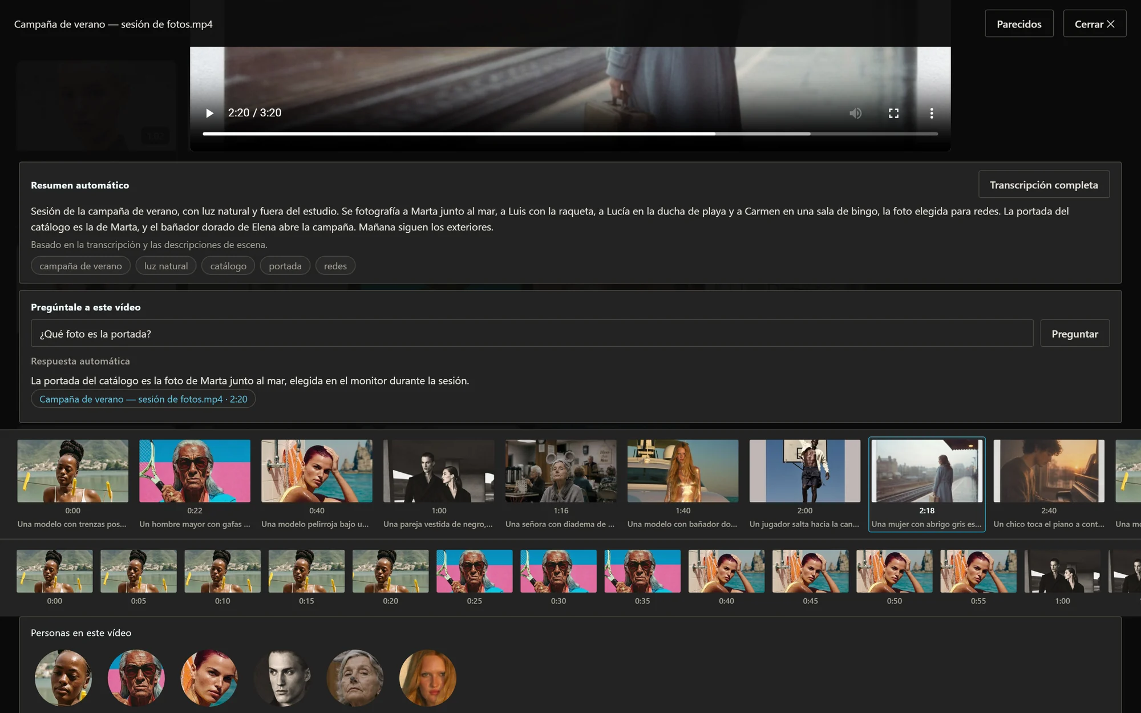Enter fullscreen mode

(893, 113)
